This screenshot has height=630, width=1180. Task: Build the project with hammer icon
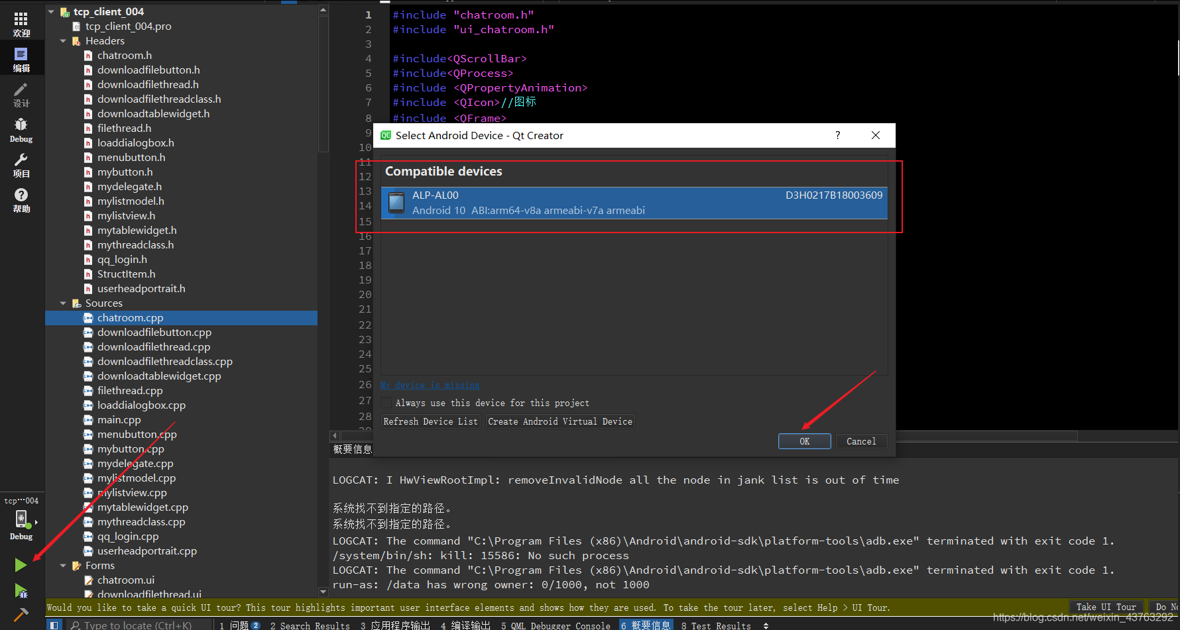pyautogui.click(x=21, y=615)
